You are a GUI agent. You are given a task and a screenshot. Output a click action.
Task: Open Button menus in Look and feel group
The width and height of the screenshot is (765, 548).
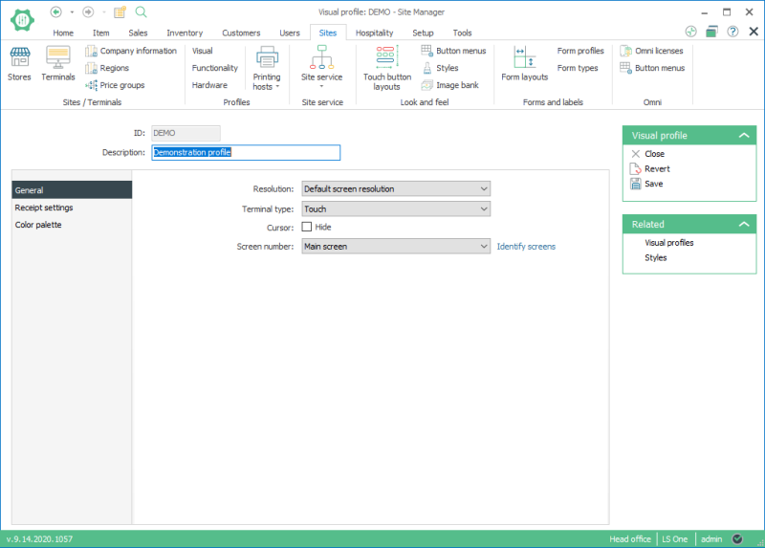(453, 51)
